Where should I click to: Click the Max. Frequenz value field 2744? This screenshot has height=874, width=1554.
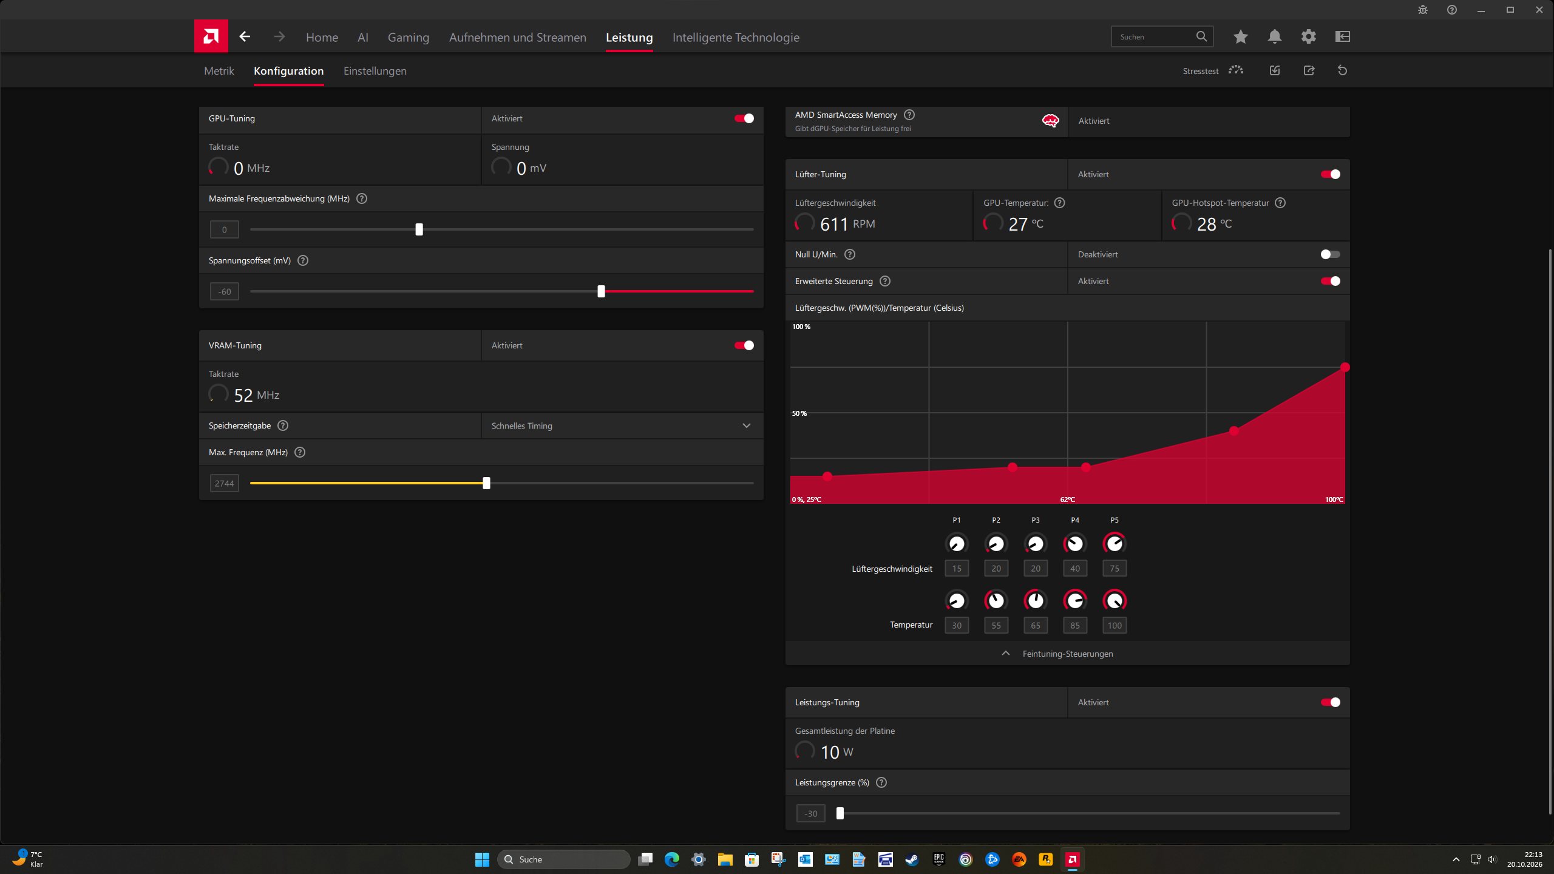225,483
